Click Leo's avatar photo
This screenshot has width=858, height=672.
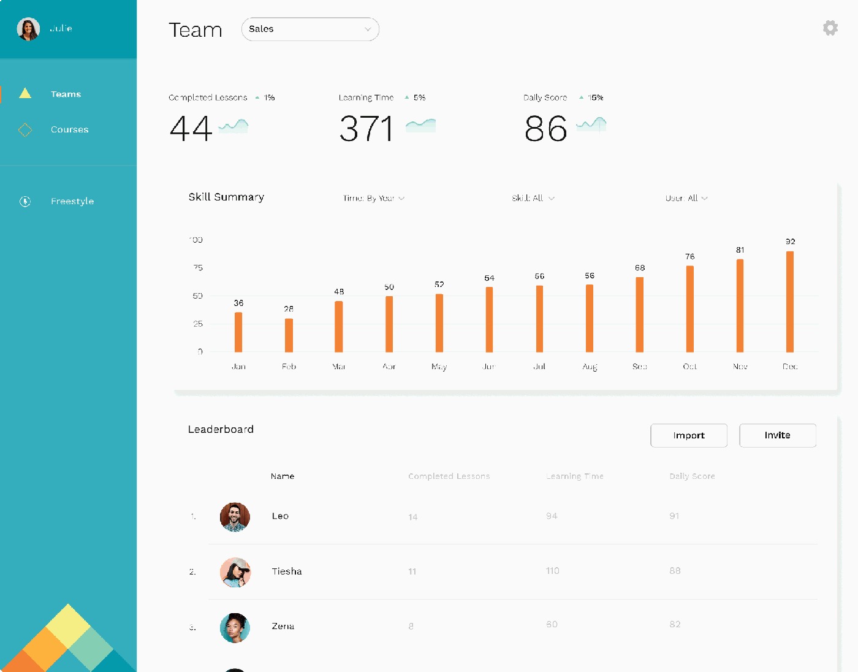(x=235, y=517)
